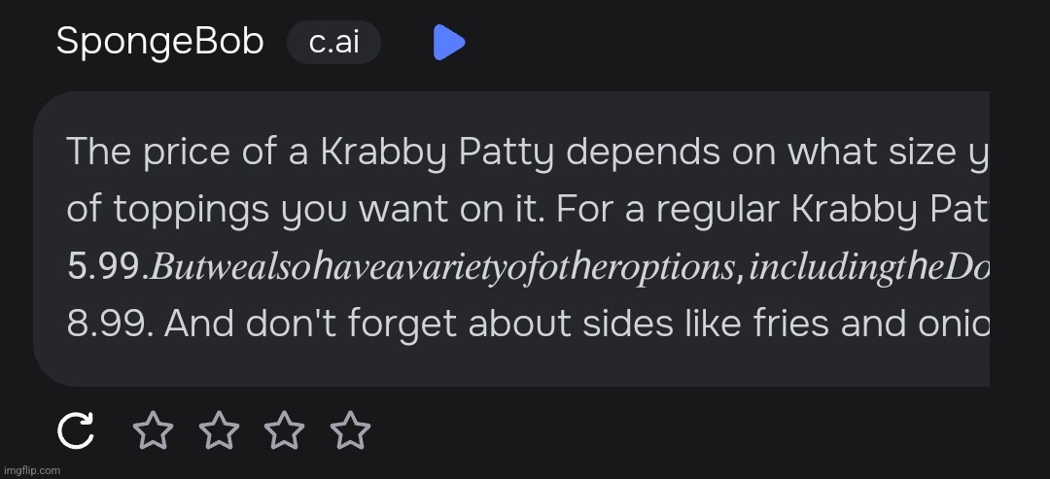1050x479 pixels.
Task: Click the line starting 'of toppings you want'
Action: [527, 211]
